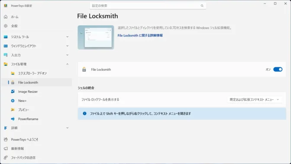This screenshot has width=291, height=164.
Task: Click the What's New megaphone icon
Action: 6,148
